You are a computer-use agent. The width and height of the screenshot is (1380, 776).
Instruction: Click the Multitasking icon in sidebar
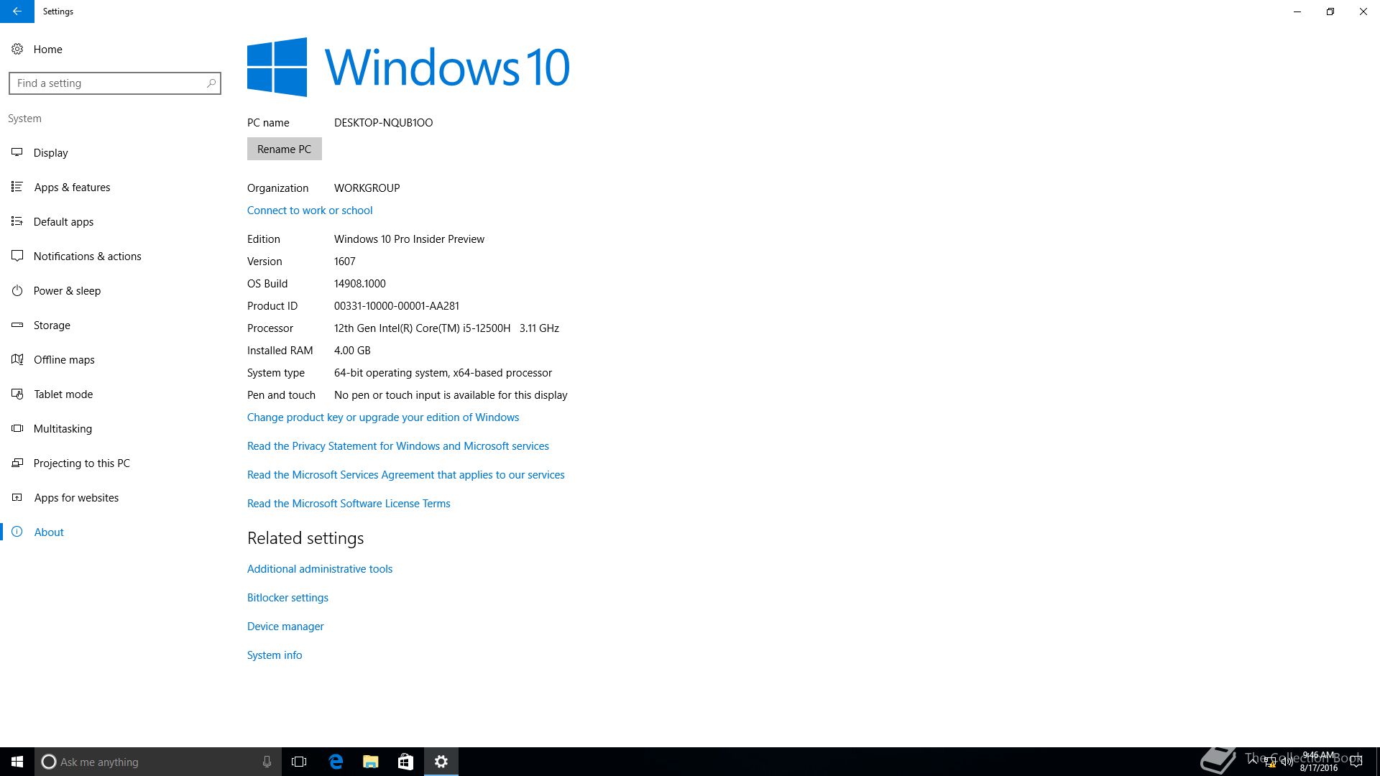[x=17, y=428]
